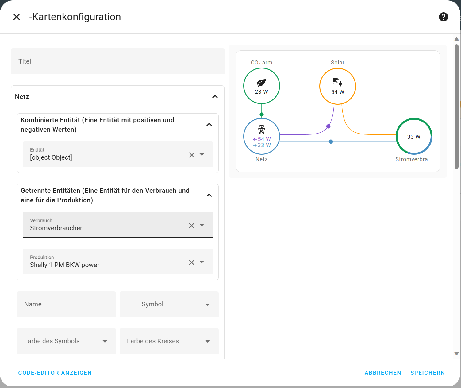Close the Kartenkonfiguration dialog with X
Screen dimensions: 461x388
click(x=17, y=17)
